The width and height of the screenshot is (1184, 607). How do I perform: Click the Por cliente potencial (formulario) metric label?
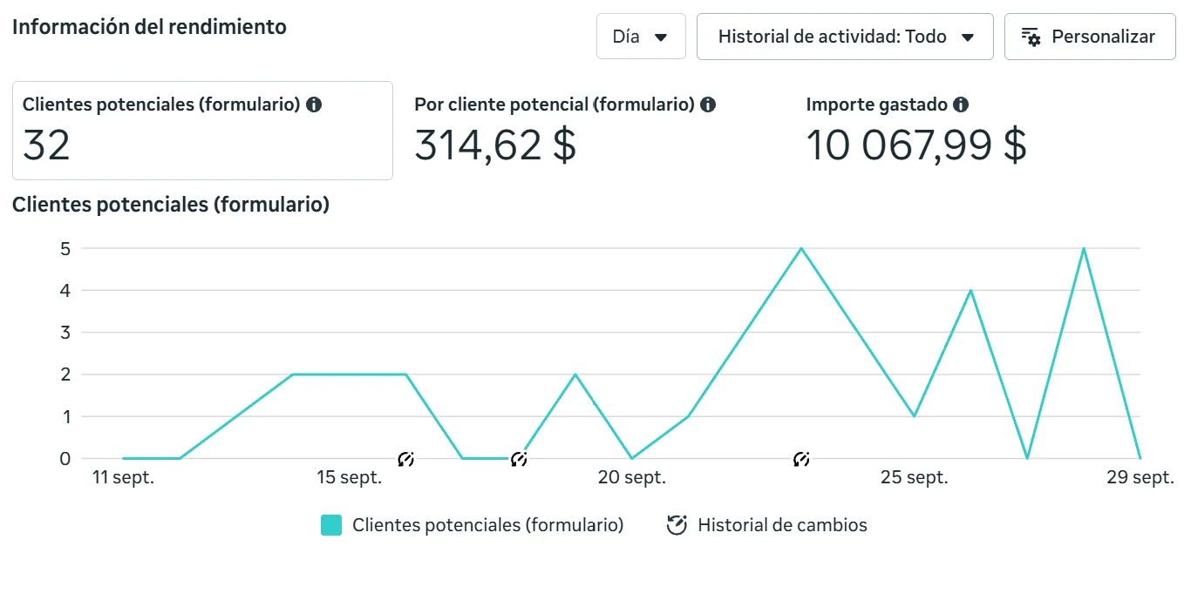point(555,105)
